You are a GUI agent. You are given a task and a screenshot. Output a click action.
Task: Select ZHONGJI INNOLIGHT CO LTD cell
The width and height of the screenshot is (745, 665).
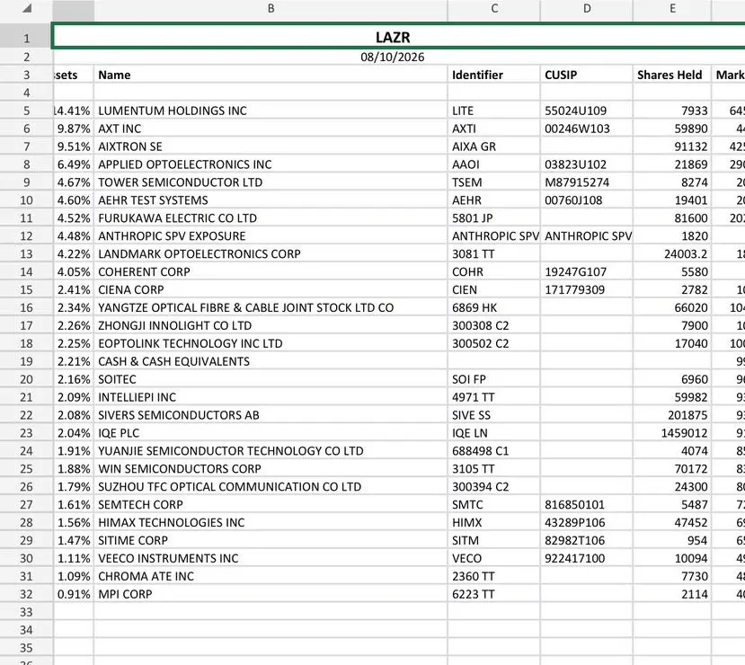(271, 326)
